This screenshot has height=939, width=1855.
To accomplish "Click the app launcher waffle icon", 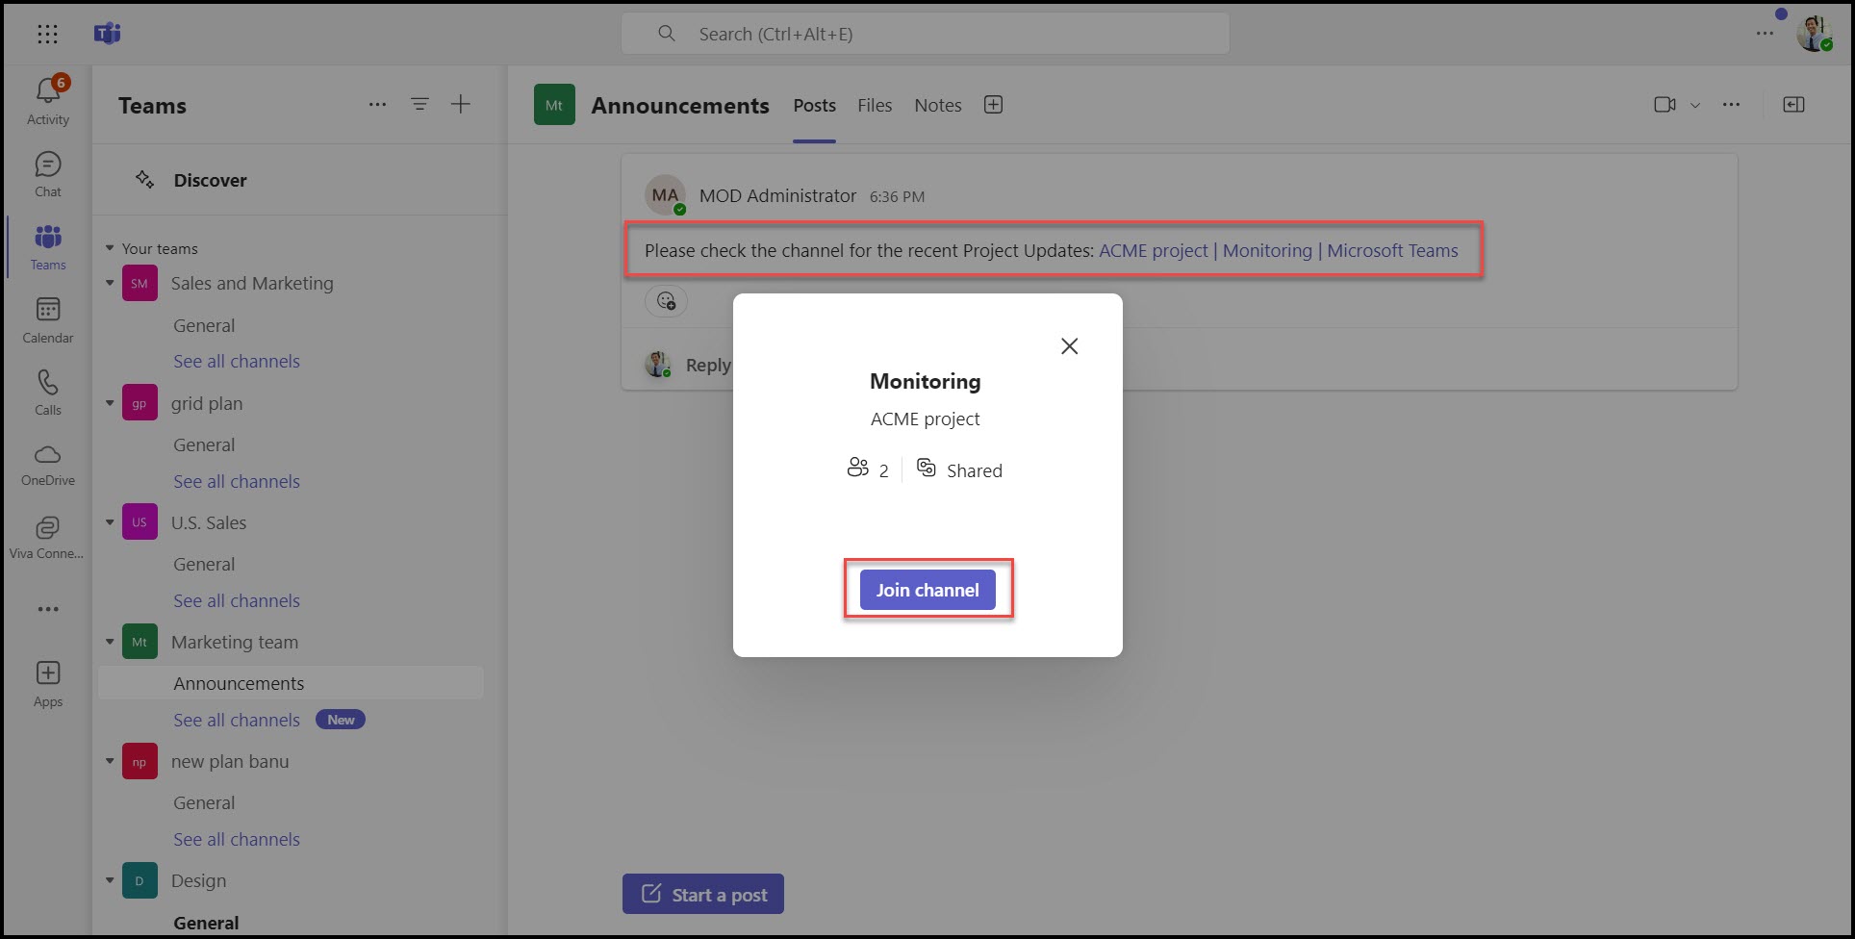I will click(47, 35).
